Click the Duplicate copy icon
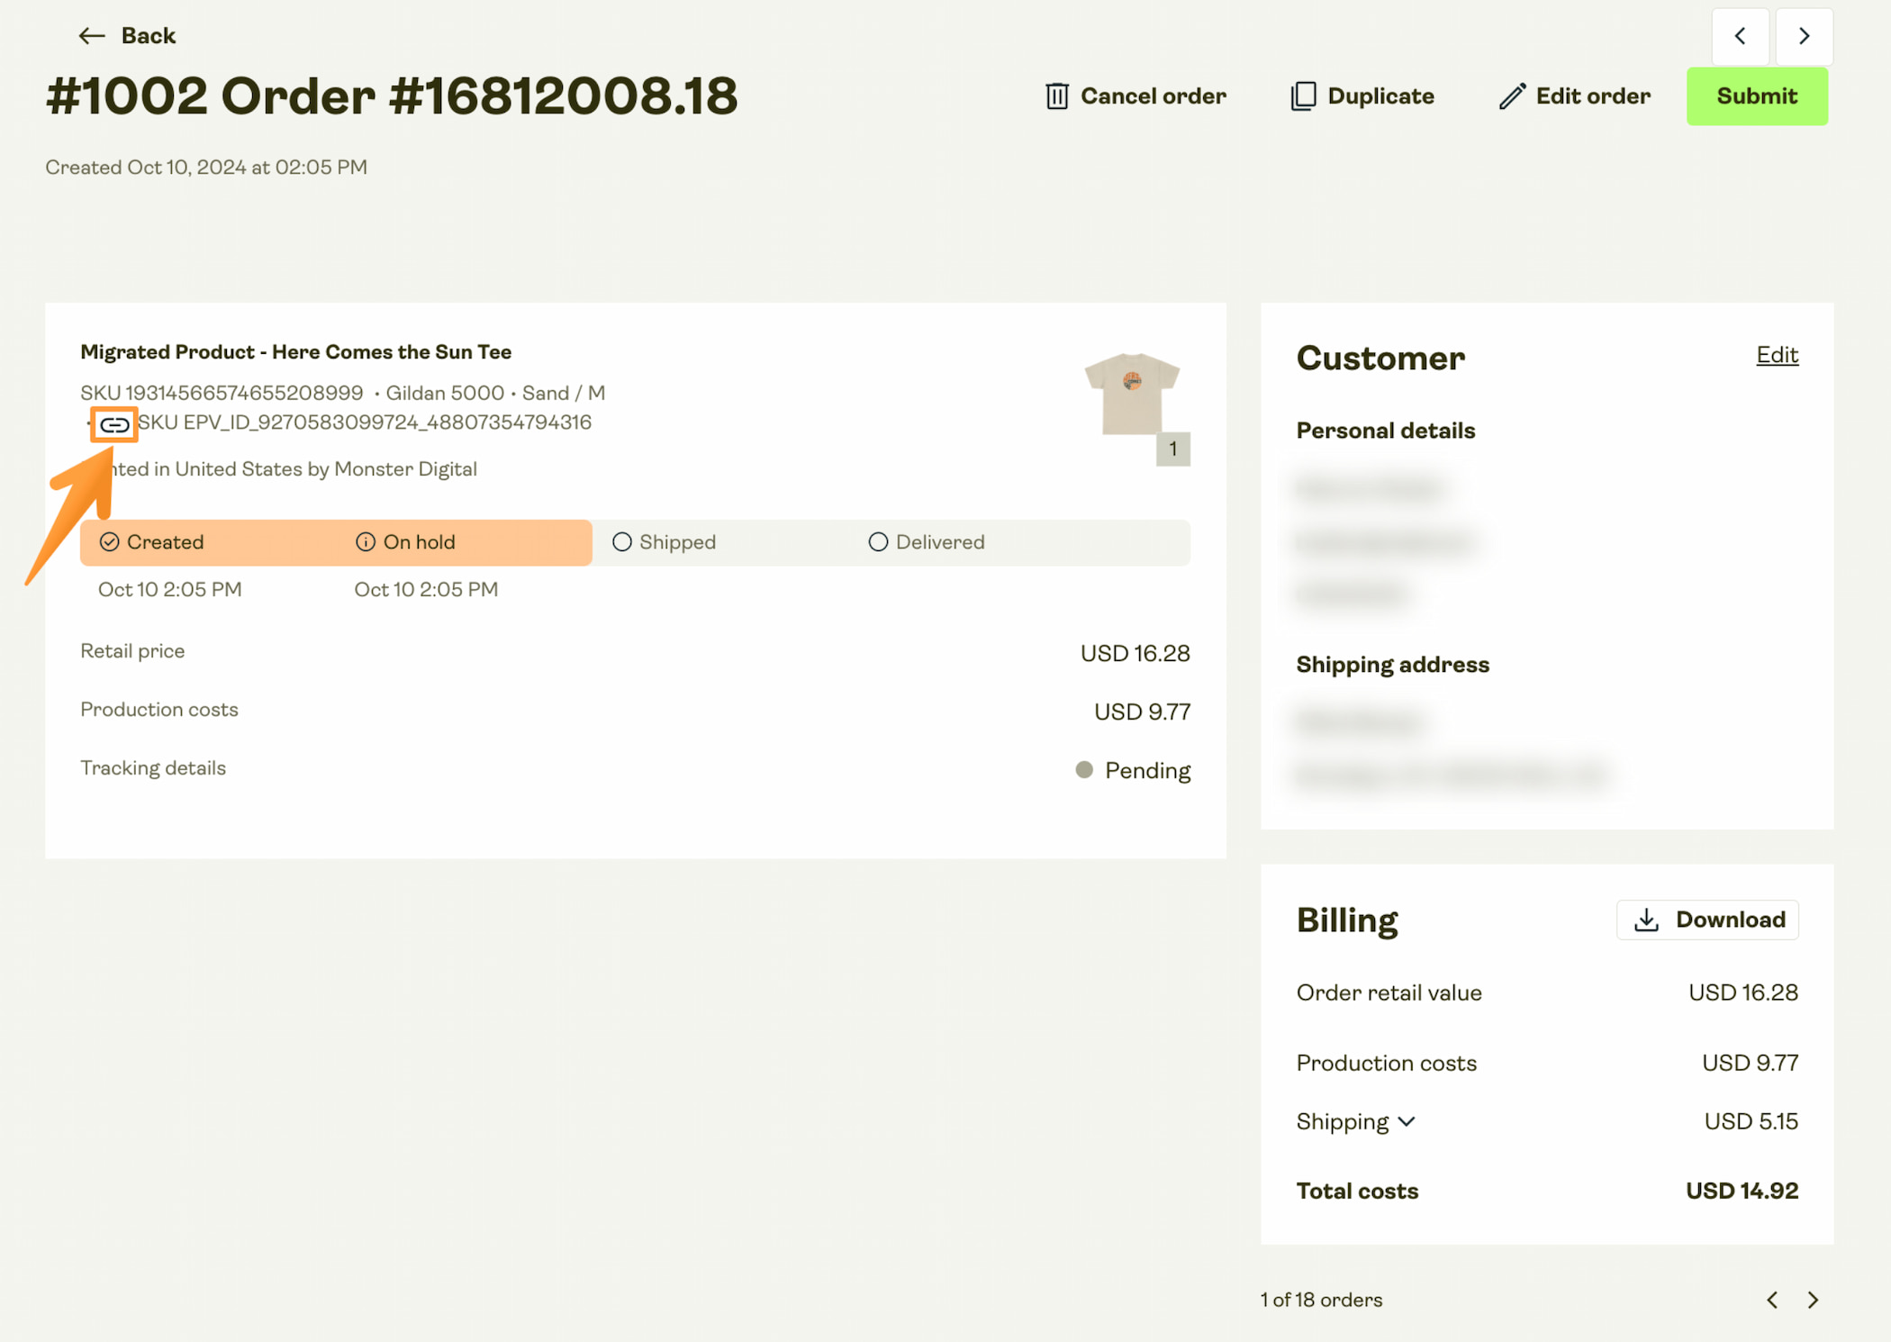The width and height of the screenshot is (1891, 1342). 1303,96
